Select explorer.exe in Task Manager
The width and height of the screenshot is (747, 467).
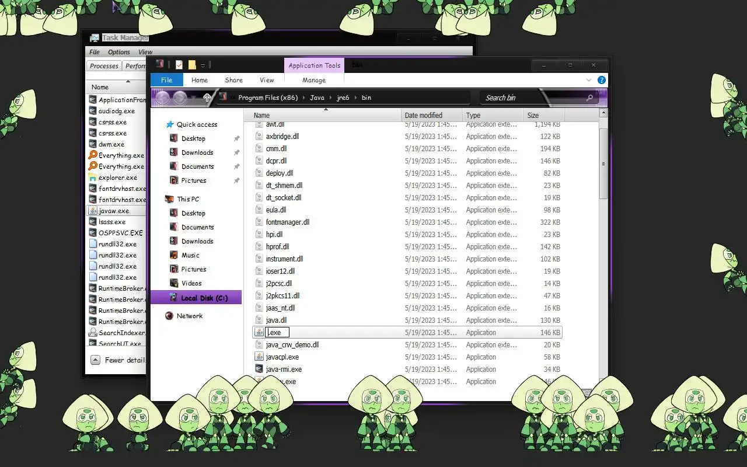pyautogui.click(x=117, y=177)
